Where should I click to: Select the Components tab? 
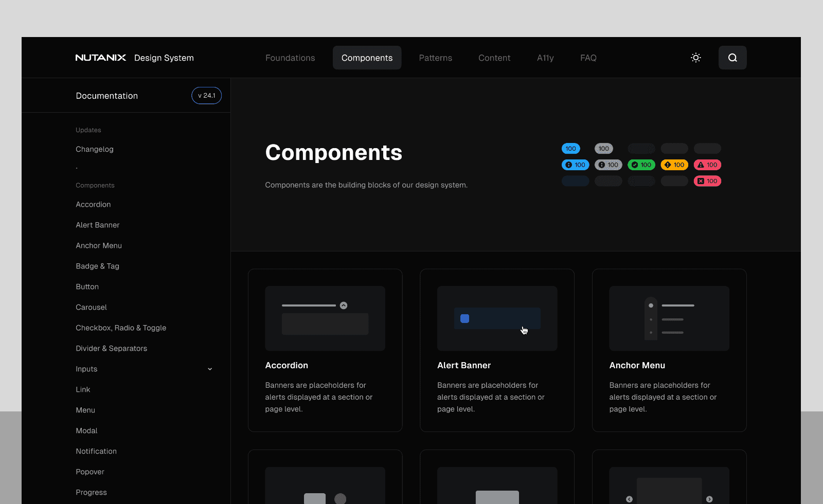click(367, 58)
